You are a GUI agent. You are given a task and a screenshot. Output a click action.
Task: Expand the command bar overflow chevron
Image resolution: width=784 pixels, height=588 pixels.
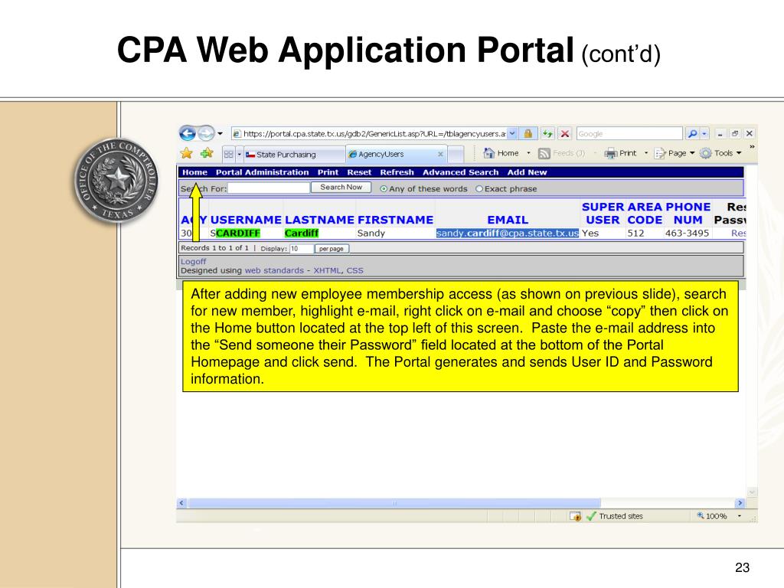tap(752, 146)
